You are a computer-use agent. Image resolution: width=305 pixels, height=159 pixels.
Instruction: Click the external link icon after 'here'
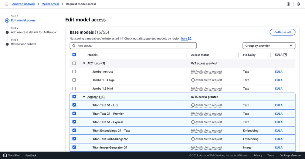(190, 38)
